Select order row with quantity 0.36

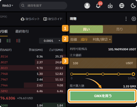coord(33,56)
